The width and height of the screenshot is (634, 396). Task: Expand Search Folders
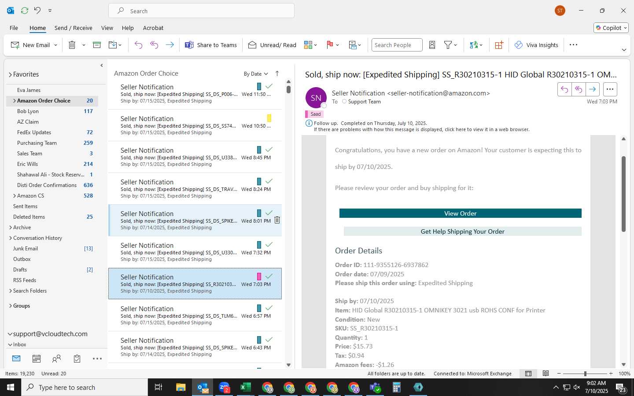[x=11, y=291]
